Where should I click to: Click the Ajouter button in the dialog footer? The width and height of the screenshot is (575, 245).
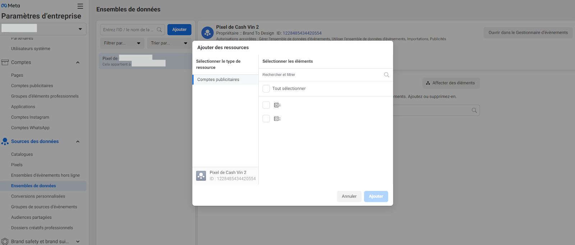click(x=376, y=196)
